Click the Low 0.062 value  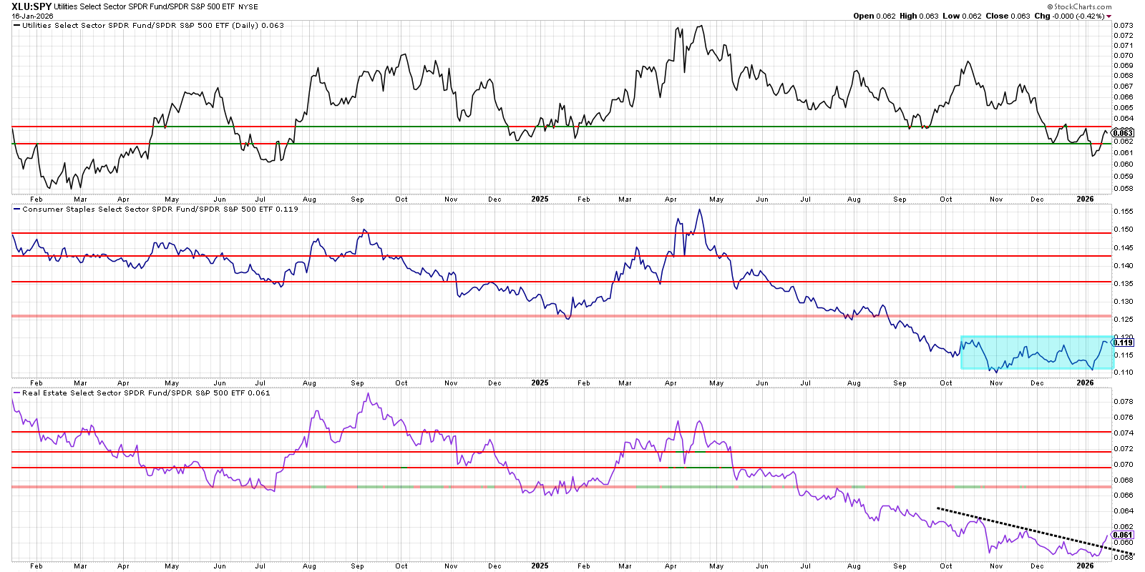point(962,16)
